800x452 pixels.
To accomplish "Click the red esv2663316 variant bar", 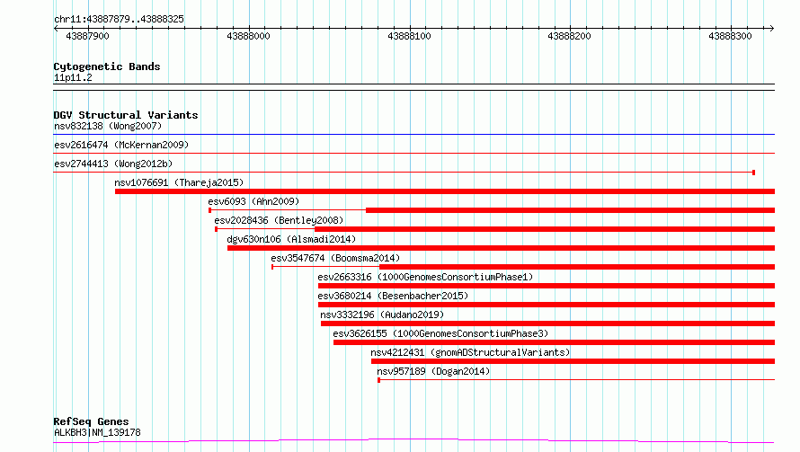I will 547,286.
